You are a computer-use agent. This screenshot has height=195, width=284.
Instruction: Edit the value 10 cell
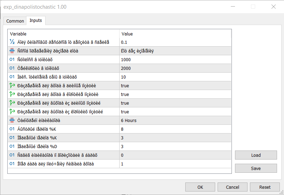[175, 77]
